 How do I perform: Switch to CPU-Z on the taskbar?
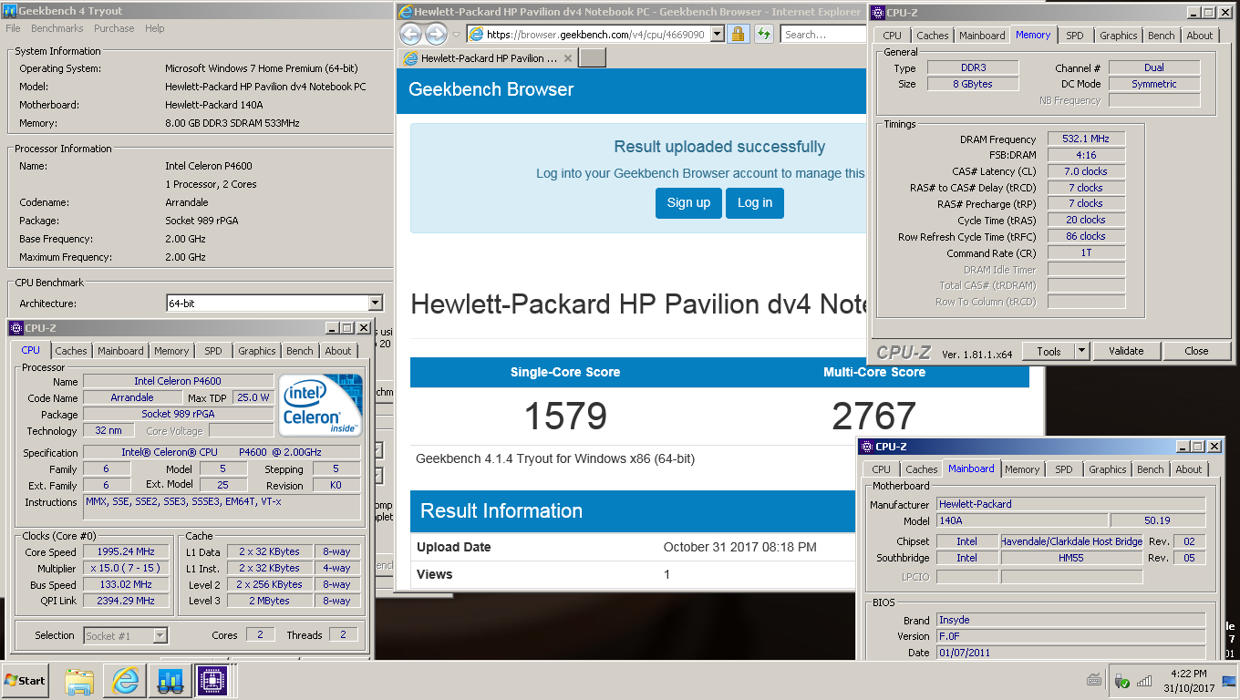click(x=212, y=681)
